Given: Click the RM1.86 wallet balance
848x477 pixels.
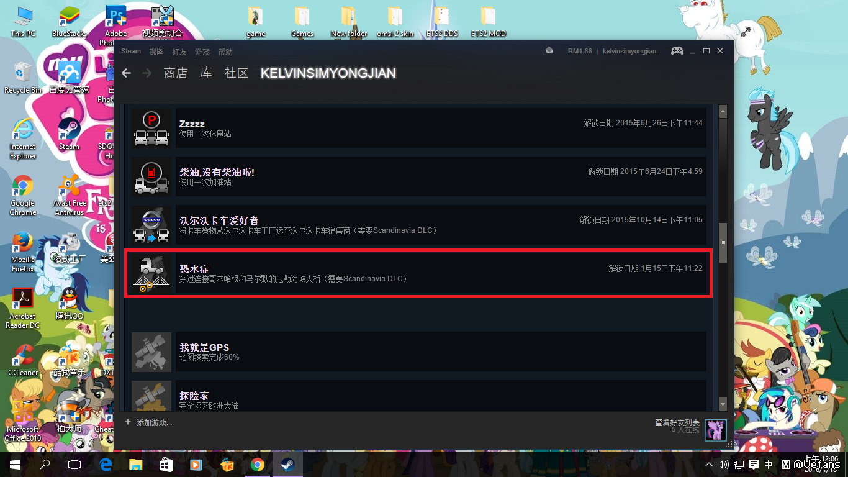Looking at the screenshot, I should [x=580, y=51].
